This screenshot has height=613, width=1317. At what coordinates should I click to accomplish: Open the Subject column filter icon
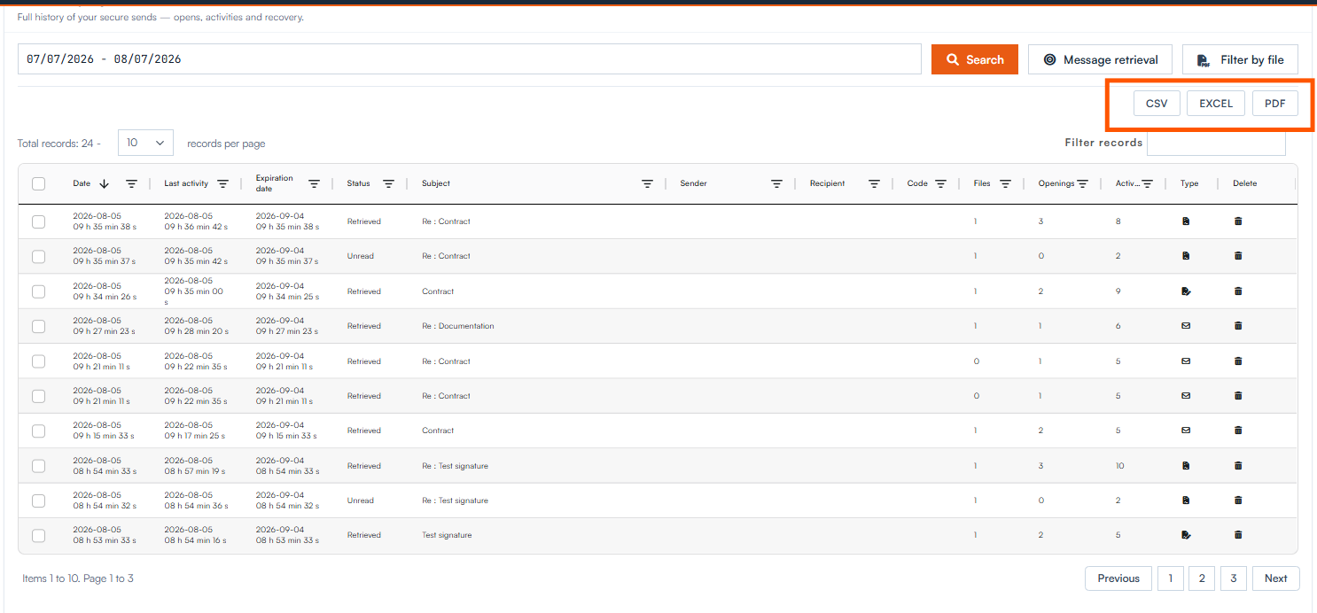pos(648,184)
